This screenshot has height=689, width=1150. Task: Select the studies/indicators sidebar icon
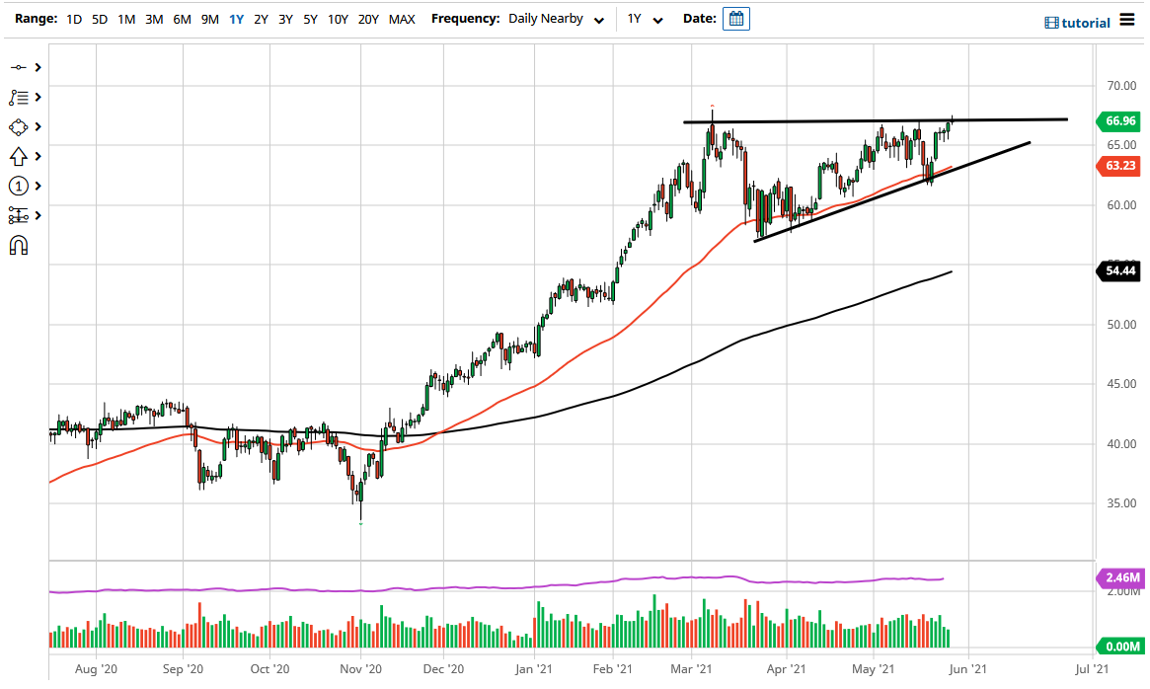[x=20, y=97]
